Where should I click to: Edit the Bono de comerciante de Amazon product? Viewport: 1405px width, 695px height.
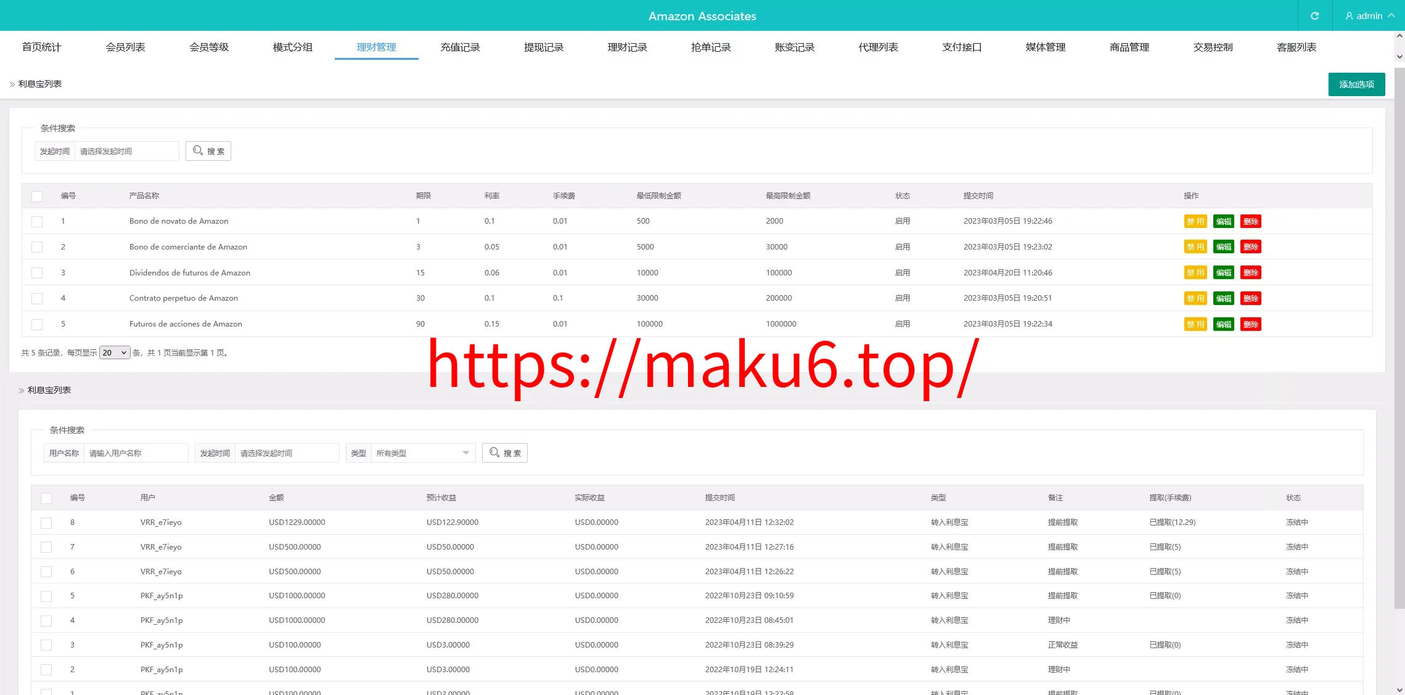click(x=1224, y=247)
